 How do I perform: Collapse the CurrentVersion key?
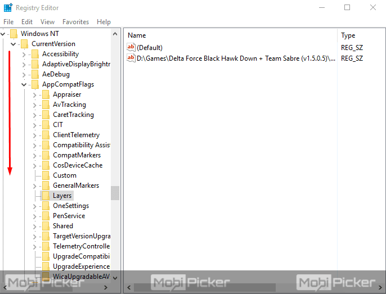click(x=14, y=44)
